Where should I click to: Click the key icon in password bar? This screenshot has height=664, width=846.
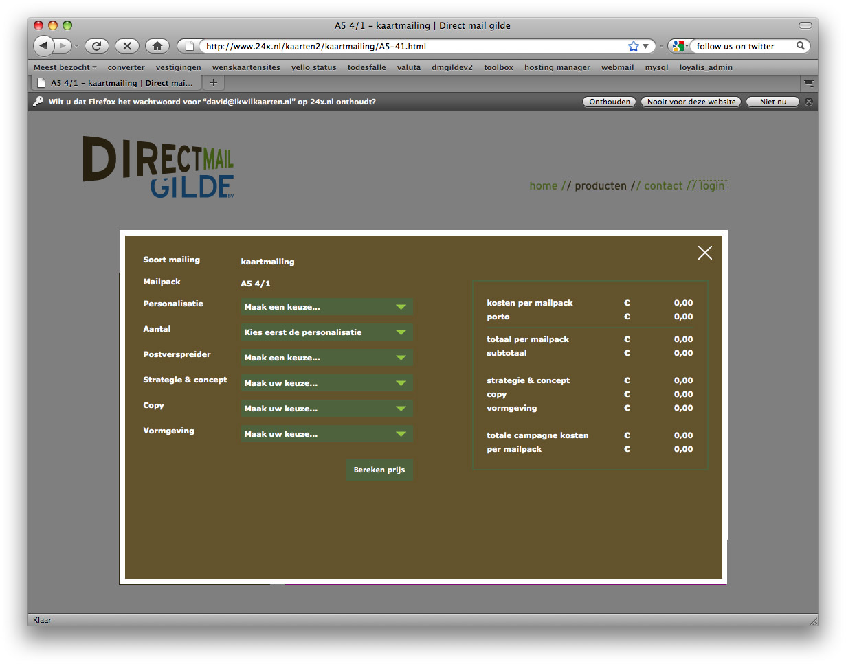tap(38, 102)
